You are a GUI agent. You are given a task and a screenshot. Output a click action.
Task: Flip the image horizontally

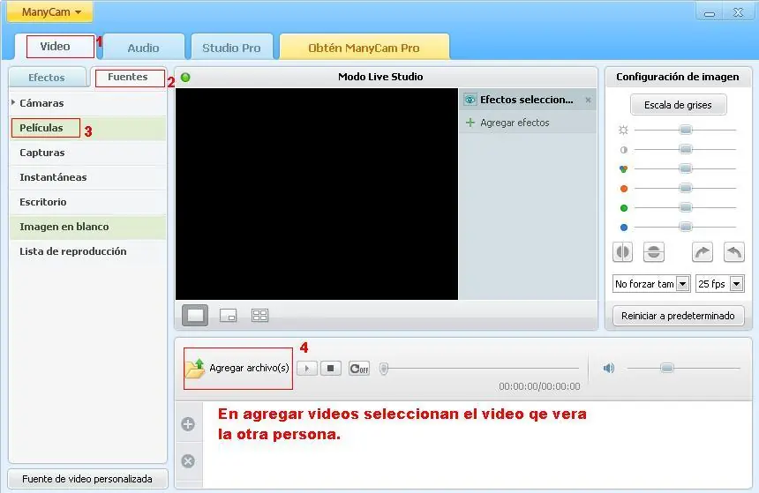click(622, 252)
